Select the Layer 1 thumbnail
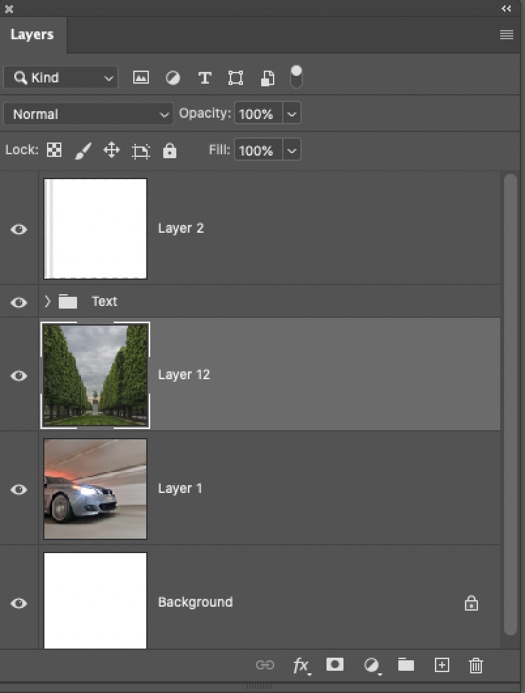 coord(95,488)
